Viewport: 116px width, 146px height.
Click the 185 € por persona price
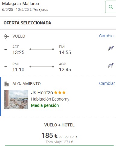pos(59,135)
